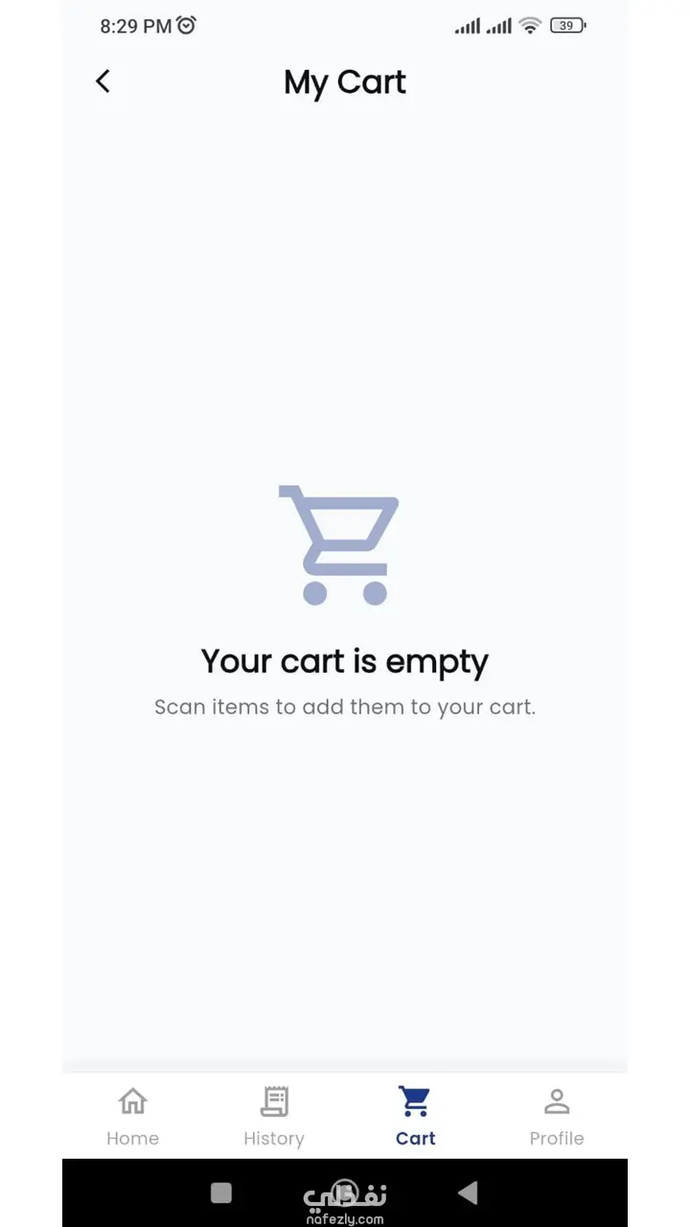The image size is (690, 1227).
Task: Click the "Scan items to add" hint text
Action: [345, 707]
